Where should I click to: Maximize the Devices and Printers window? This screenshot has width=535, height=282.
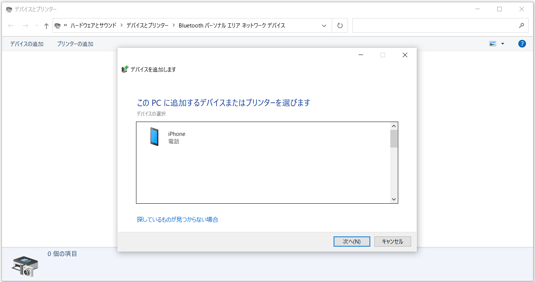coord(499,9)
